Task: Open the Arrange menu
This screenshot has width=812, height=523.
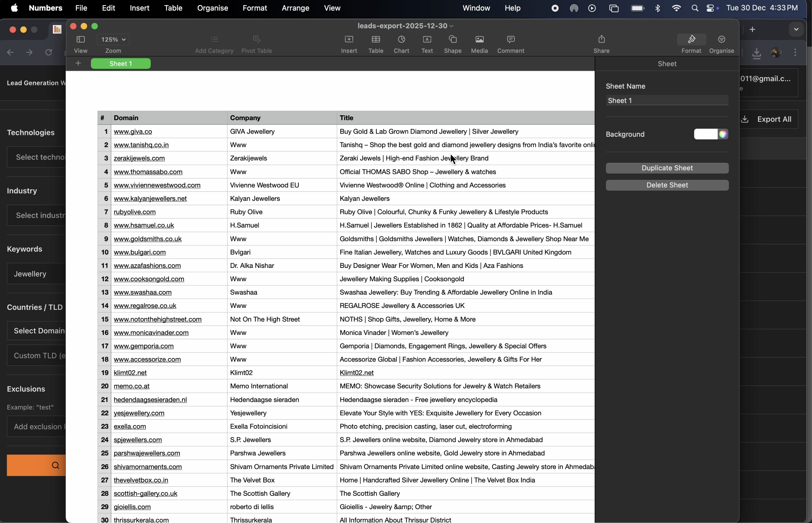Action: pyautogui.click(x=295, y=8)
